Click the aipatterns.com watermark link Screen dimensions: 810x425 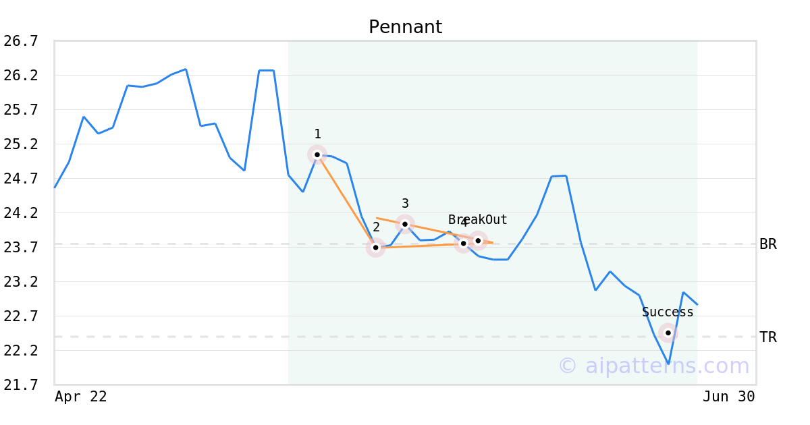click(x=653, y=366)
